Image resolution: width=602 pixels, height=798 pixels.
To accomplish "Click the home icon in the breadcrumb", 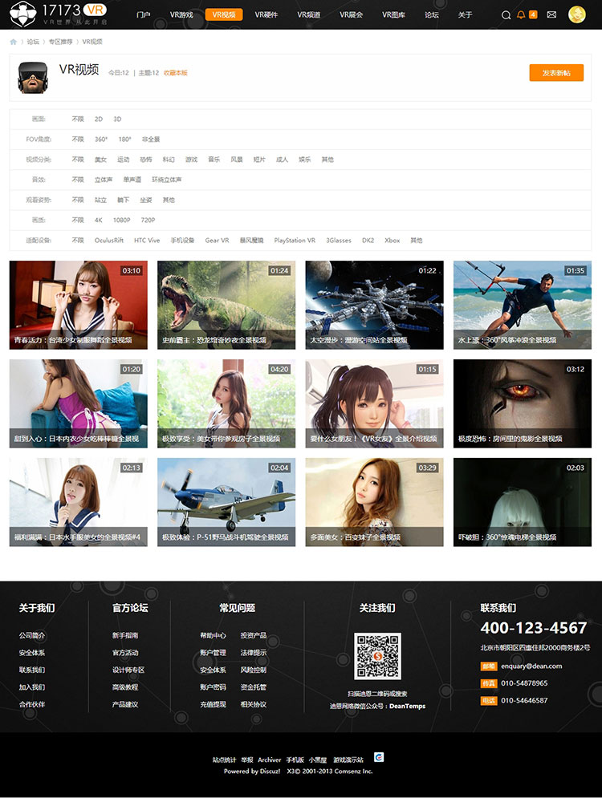I will coord(14,42).
